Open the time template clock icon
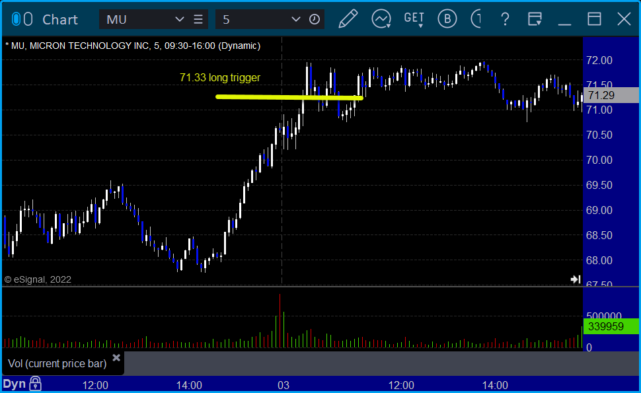Screen dimensions: 641x393 [x=315, y=19]
